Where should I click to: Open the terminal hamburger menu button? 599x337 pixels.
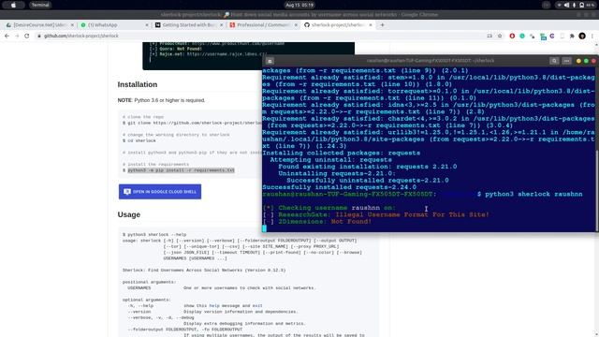(566, 61)
